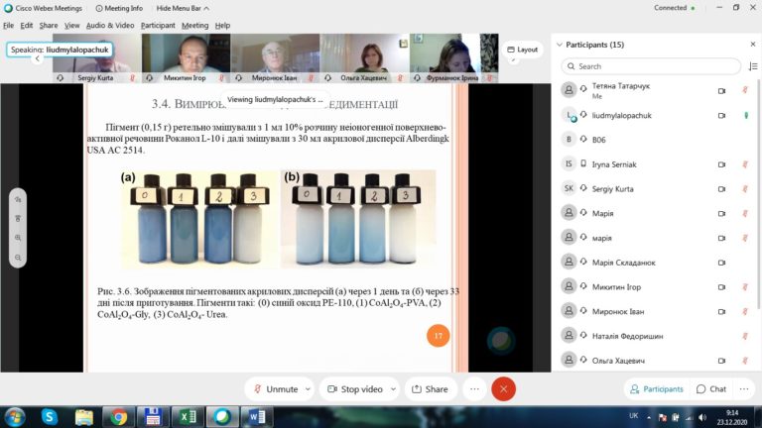Open the Participant menu
762x428 pixels.
(158, 25)
